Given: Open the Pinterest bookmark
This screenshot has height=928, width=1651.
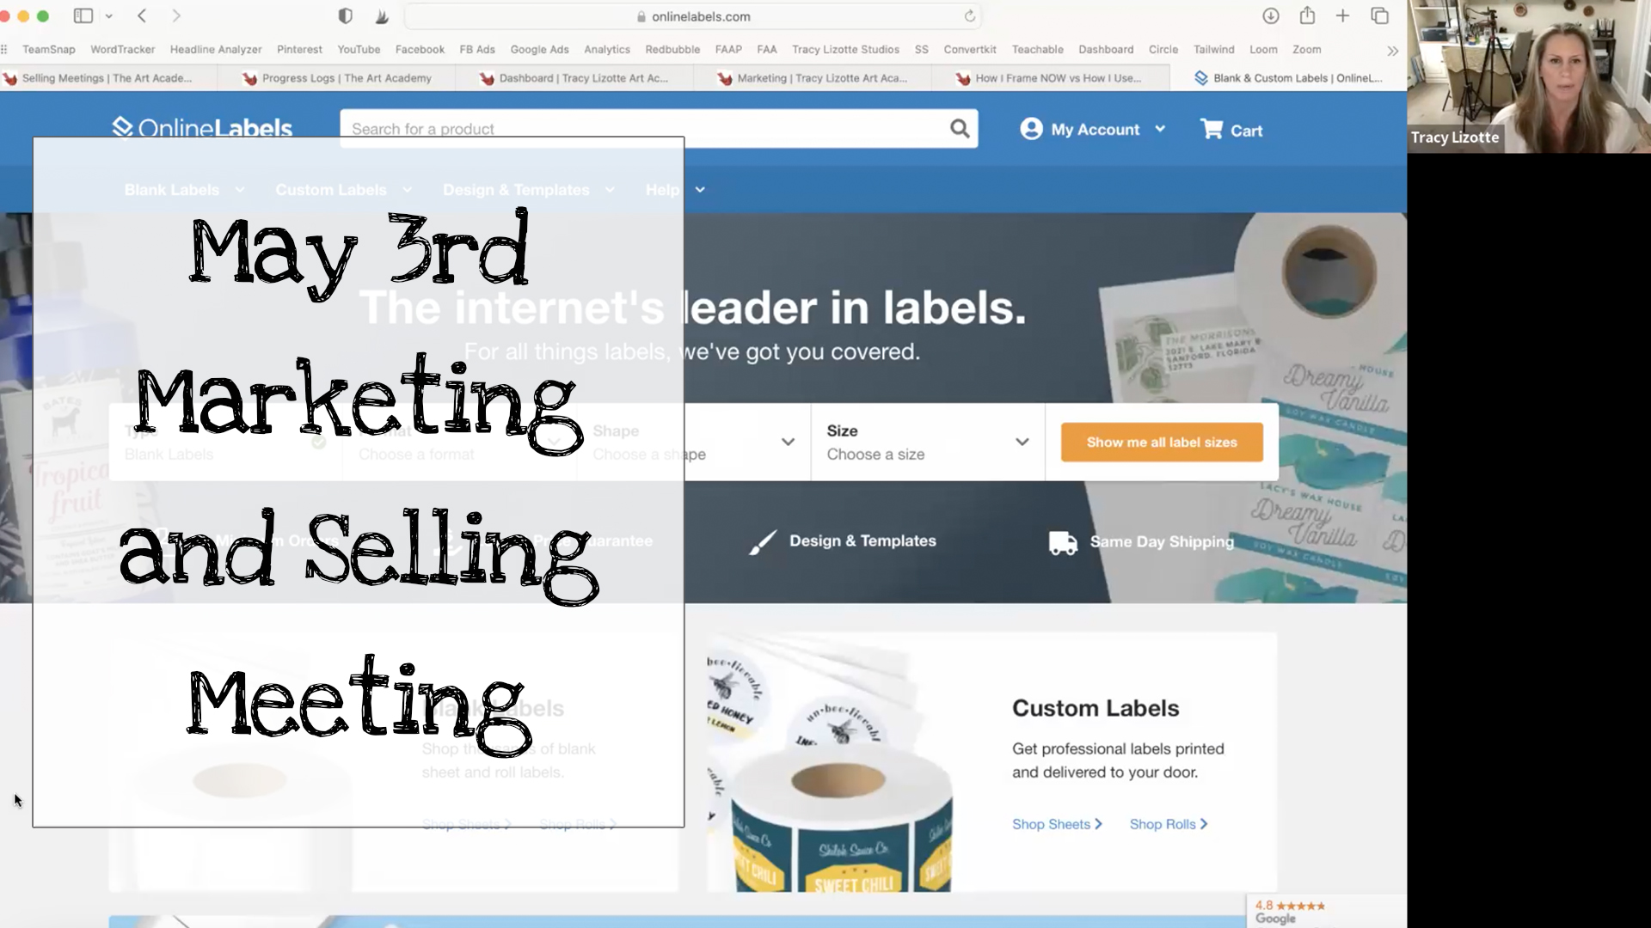Looking at the screenshot, I should pos(299,50).
